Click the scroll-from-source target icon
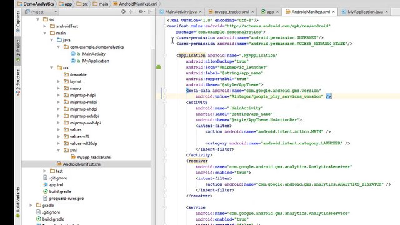Viewport: 400px width, 225px height. (x=124, y=12)
